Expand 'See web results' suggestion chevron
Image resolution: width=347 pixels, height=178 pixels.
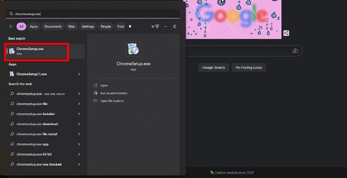79,94
